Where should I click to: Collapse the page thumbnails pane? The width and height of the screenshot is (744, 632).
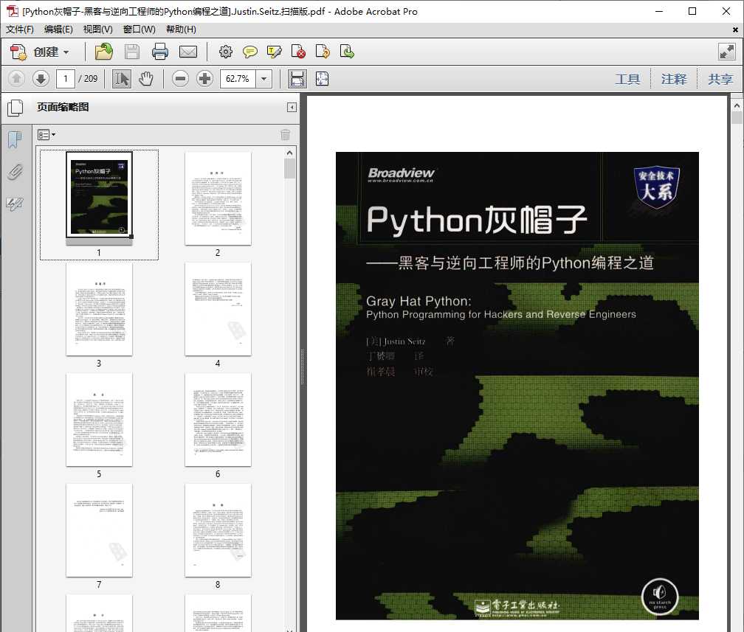(292, 108)
